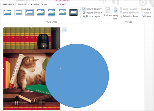Click the picture's right-middle sizing handle
Screen dimensions: 154x111
pos(60,69)
